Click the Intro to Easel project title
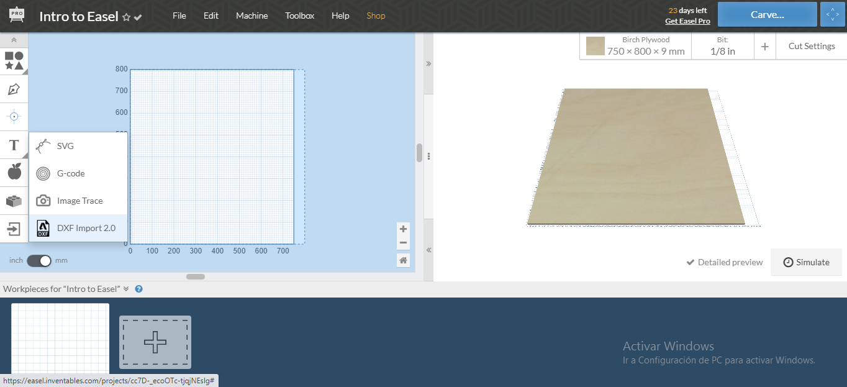 tap(79, 17)
